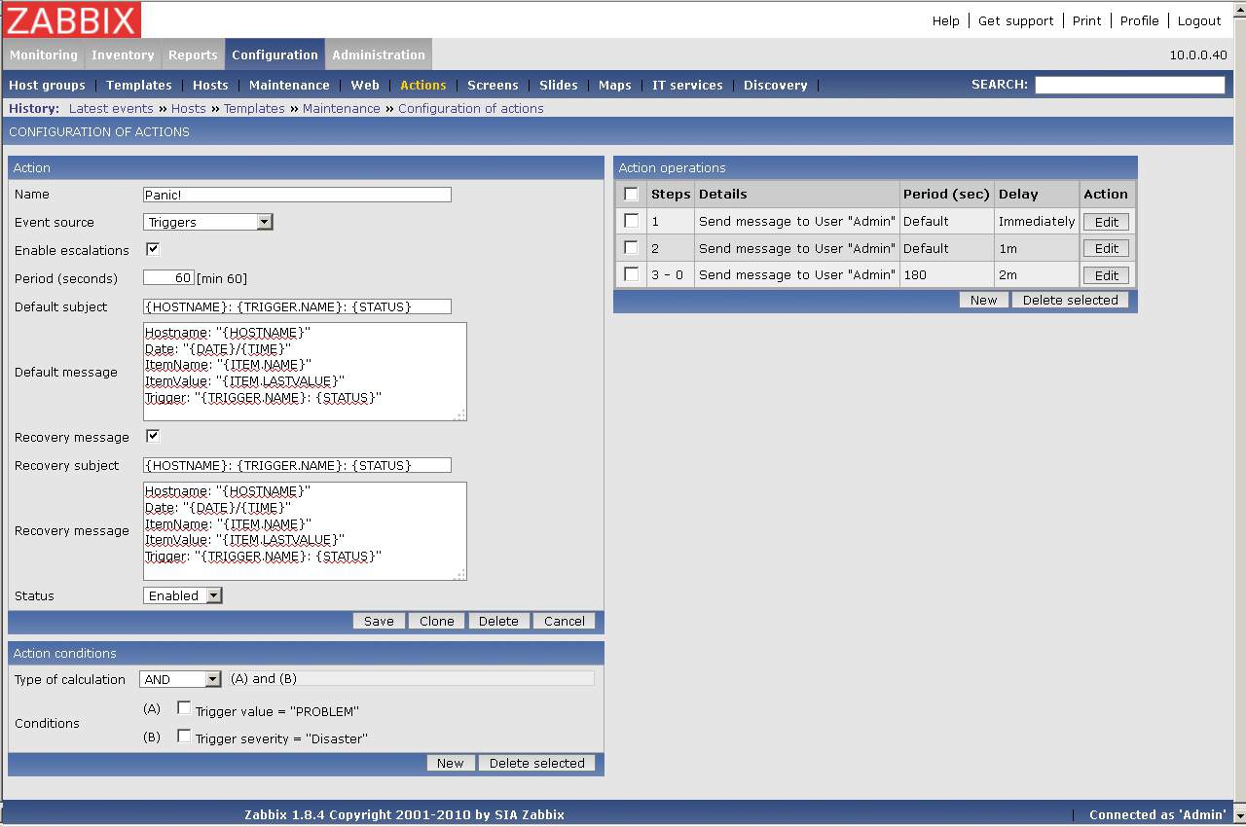This screenshot has height=827, width=1246.
Task: Edit the step 2 operation
Action: 1107,248
